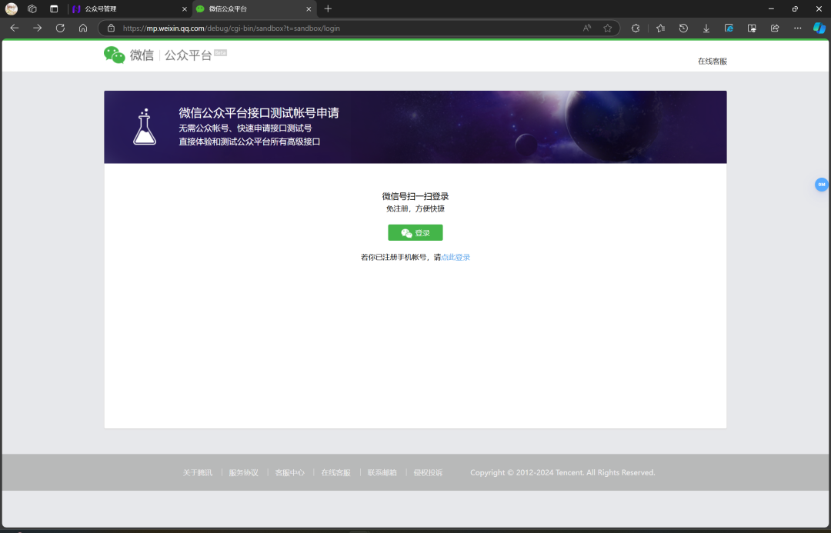Open the Read aloud tool
Image resolution: width=831 pixels, height=533 pixels.
coord(586,28)
